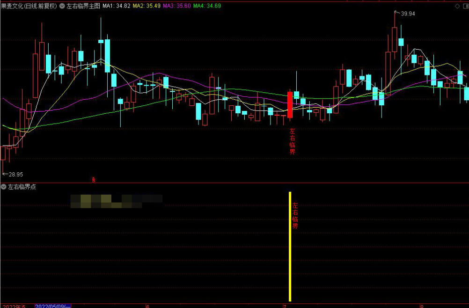
Task: Select the MA1: 34.82 label
Action: pos(117,6)
